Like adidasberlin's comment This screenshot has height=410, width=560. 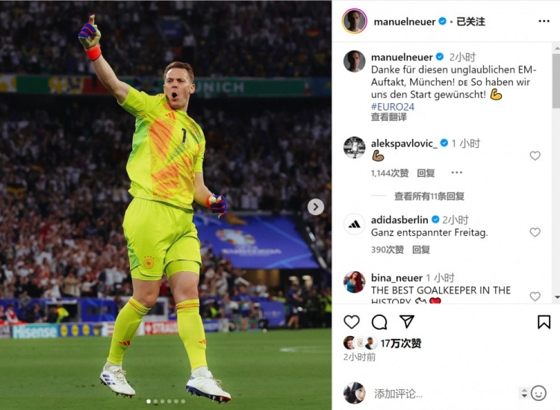(535, 232)
